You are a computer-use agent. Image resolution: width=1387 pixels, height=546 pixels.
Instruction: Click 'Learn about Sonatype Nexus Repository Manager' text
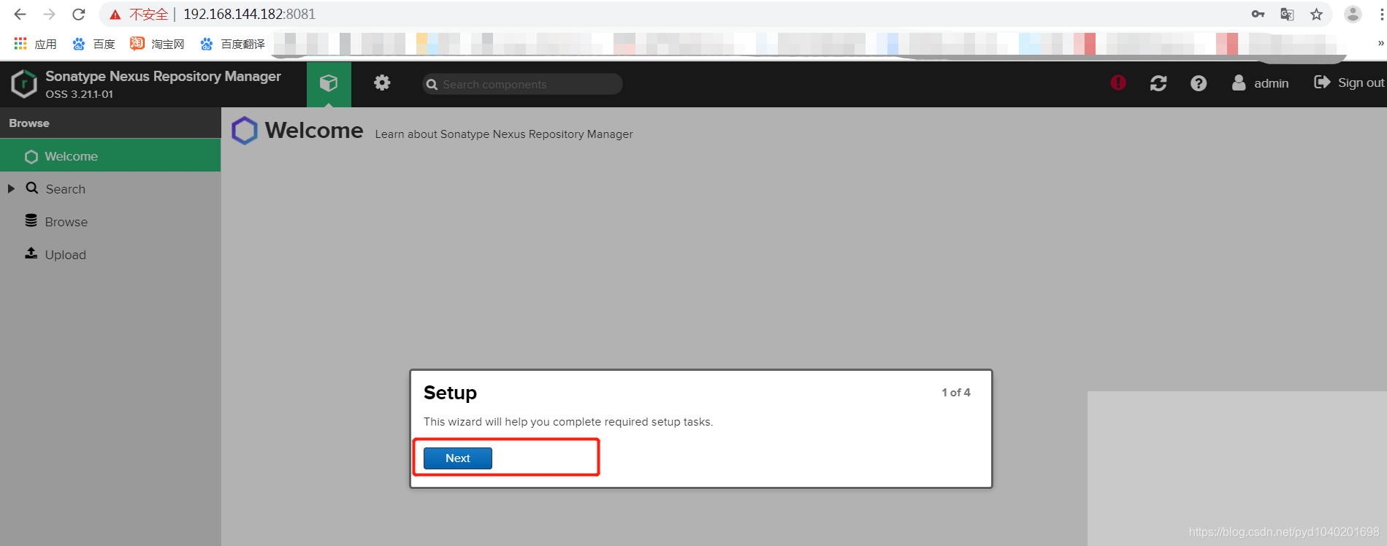504,134
